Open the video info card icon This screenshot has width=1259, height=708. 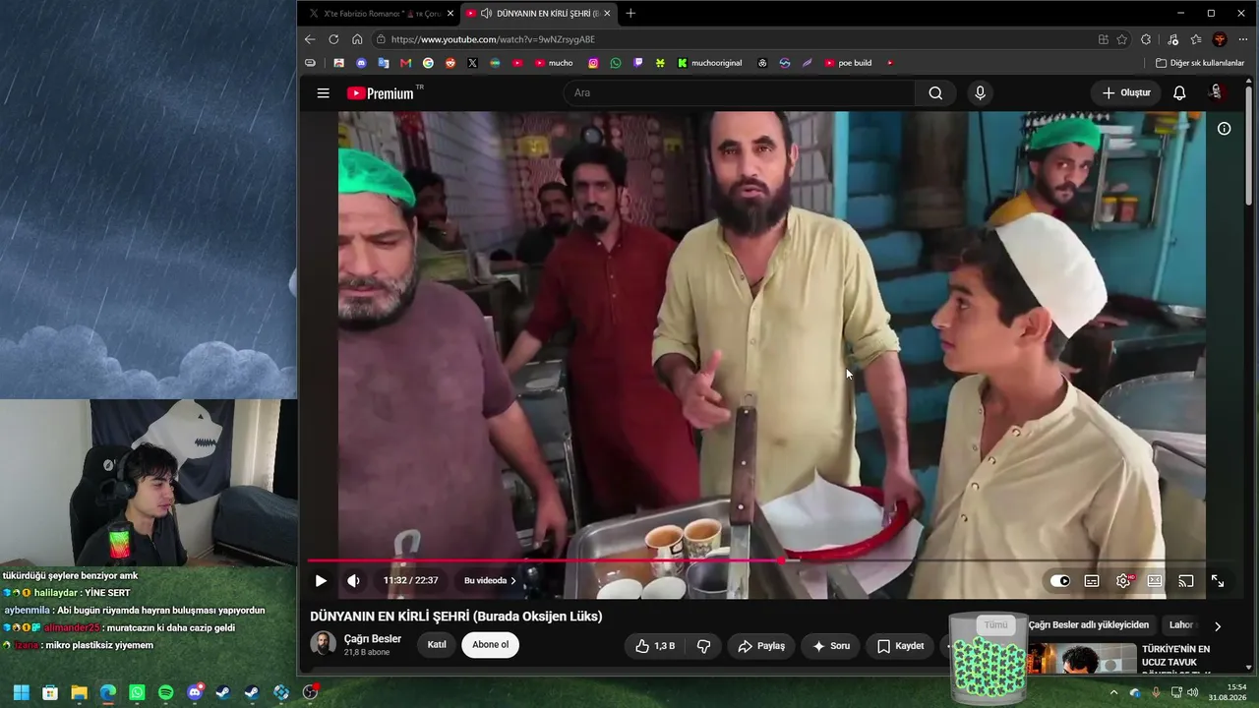1224,129
